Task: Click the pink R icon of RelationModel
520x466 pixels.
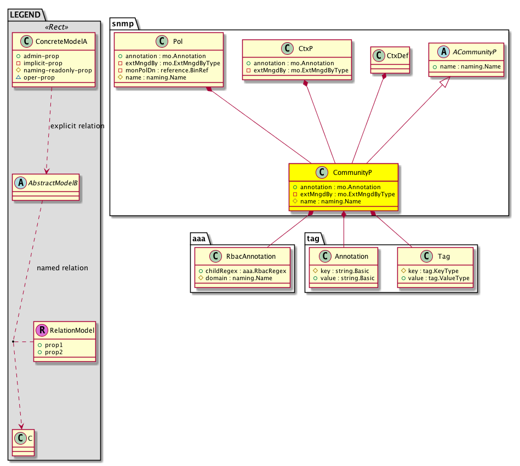Action: tap(42, 331)
